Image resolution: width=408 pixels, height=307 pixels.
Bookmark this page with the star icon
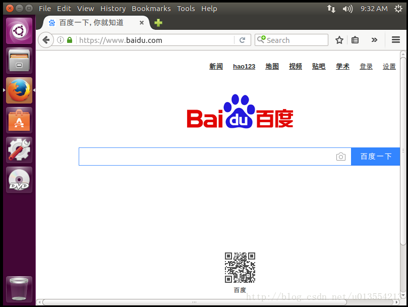339,40
